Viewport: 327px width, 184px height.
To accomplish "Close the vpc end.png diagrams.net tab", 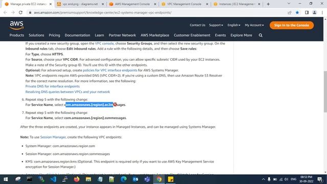I will 103,4.
